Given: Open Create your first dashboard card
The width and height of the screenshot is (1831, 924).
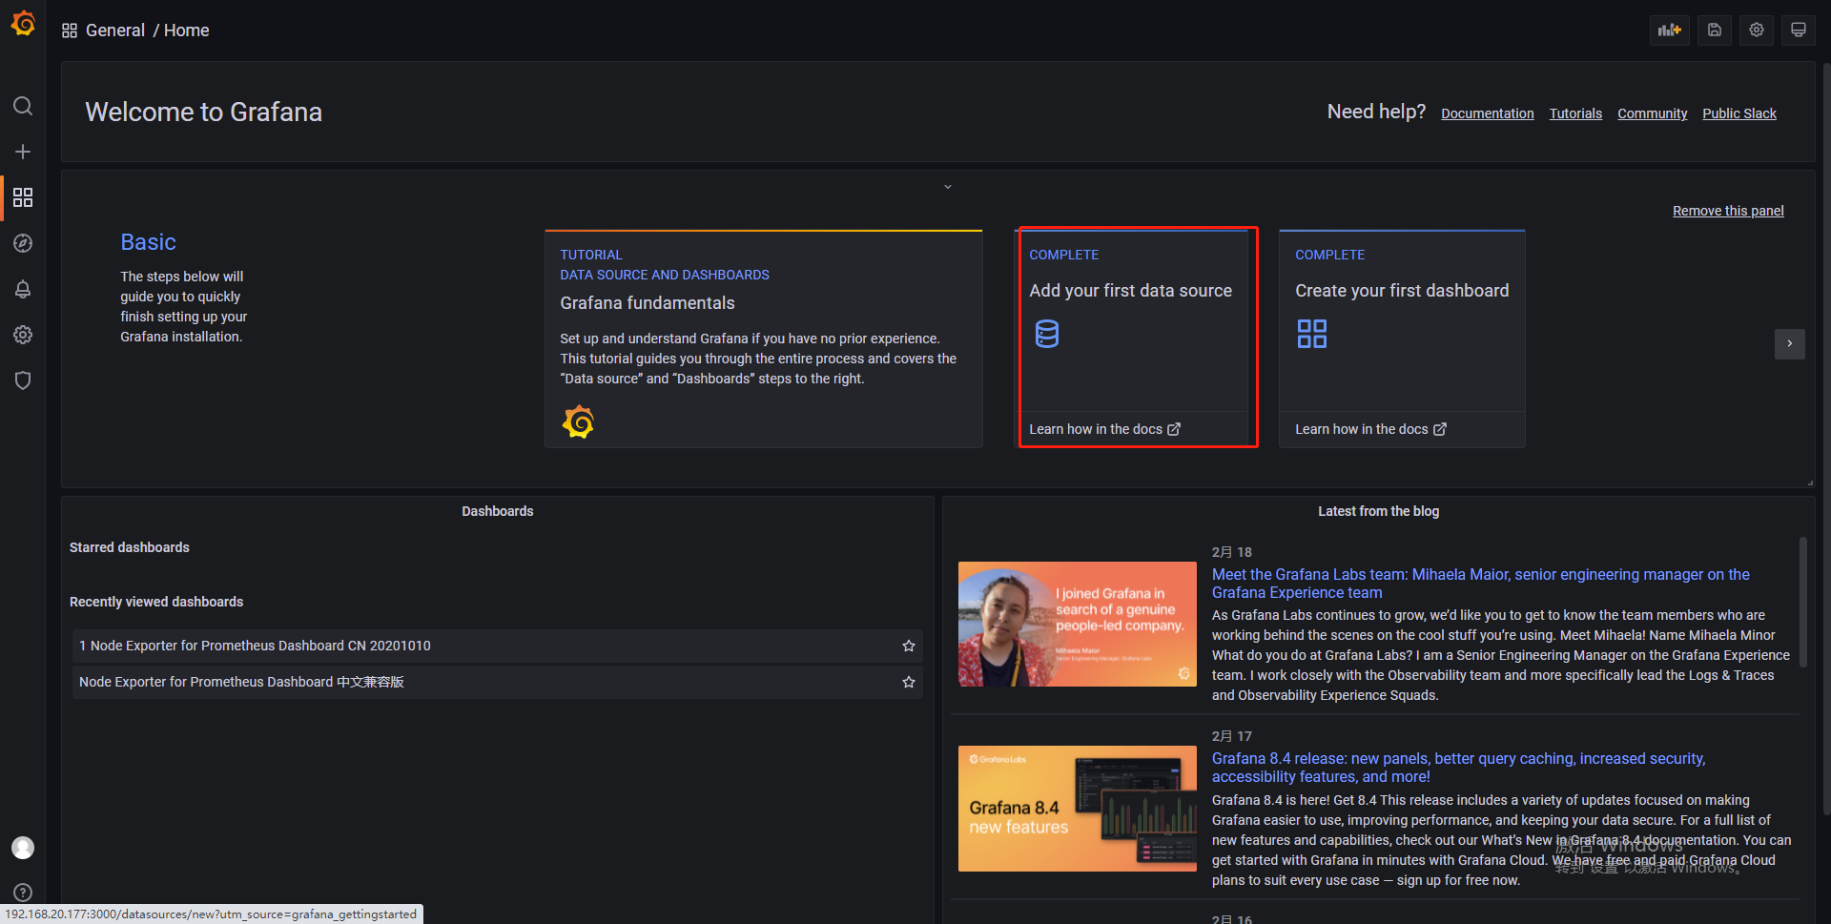Looking at the screenshot, I should pyautogui.click(x=1402, y=338).
